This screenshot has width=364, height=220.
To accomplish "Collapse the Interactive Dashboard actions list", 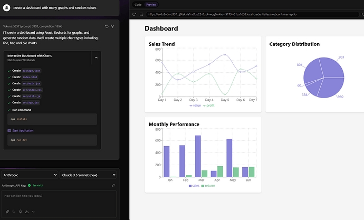I will coord(95,58).
